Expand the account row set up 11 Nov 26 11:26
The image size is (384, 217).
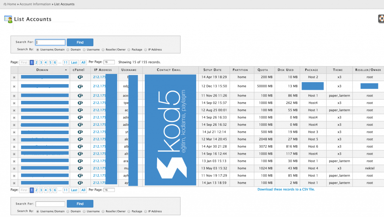pyautogui.click(x=14, y=96)
